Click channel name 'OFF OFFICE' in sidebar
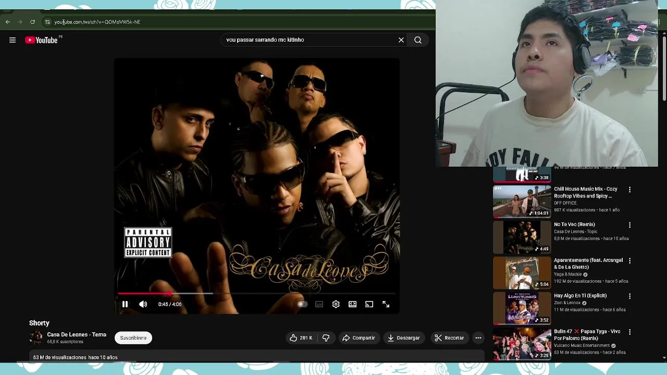The height and width of the screenshot is (375, 667). tap(565, 203)
